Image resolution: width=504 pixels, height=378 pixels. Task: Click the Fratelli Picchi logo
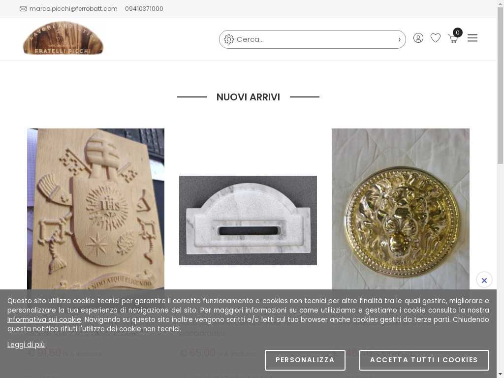[63, 38]
